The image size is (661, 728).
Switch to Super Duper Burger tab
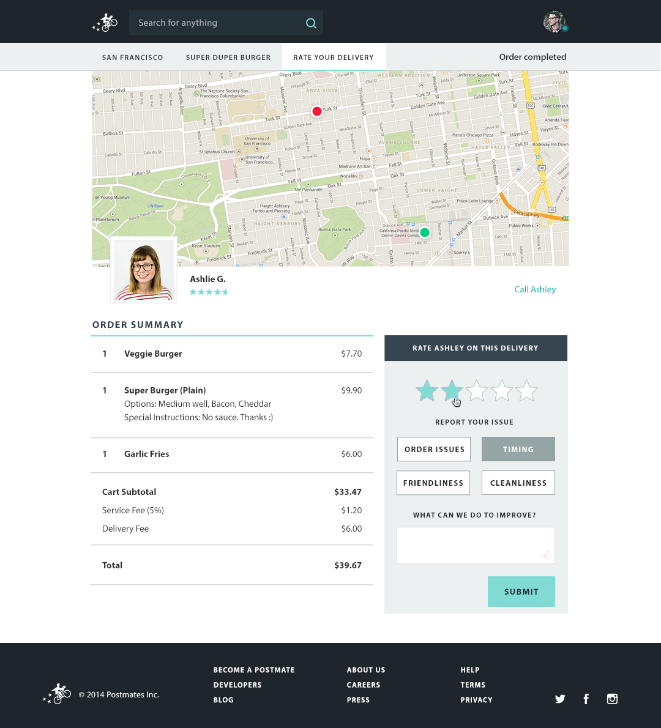coord(228,58)
